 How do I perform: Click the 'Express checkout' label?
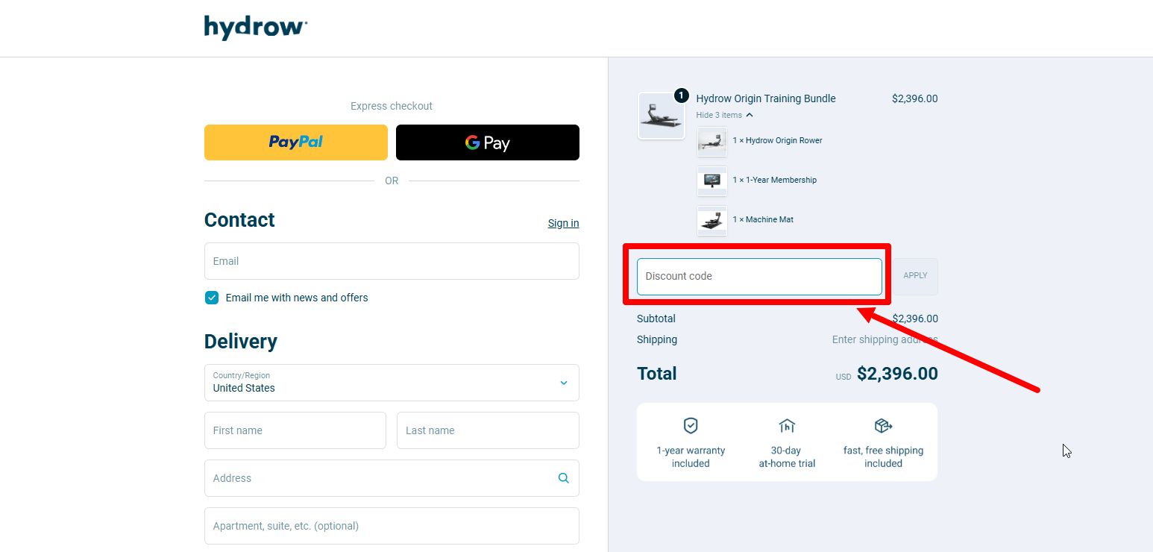coord(392,106)
